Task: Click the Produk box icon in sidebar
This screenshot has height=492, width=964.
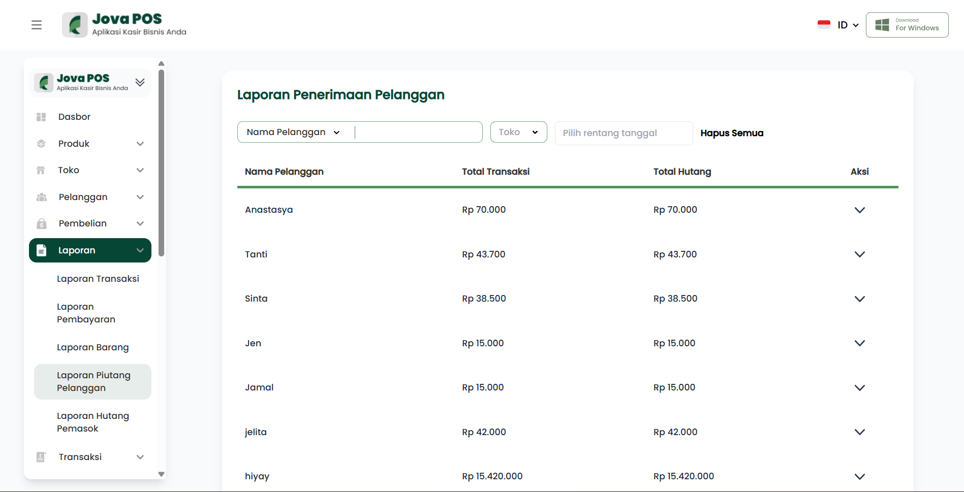Action: point(41,144)
